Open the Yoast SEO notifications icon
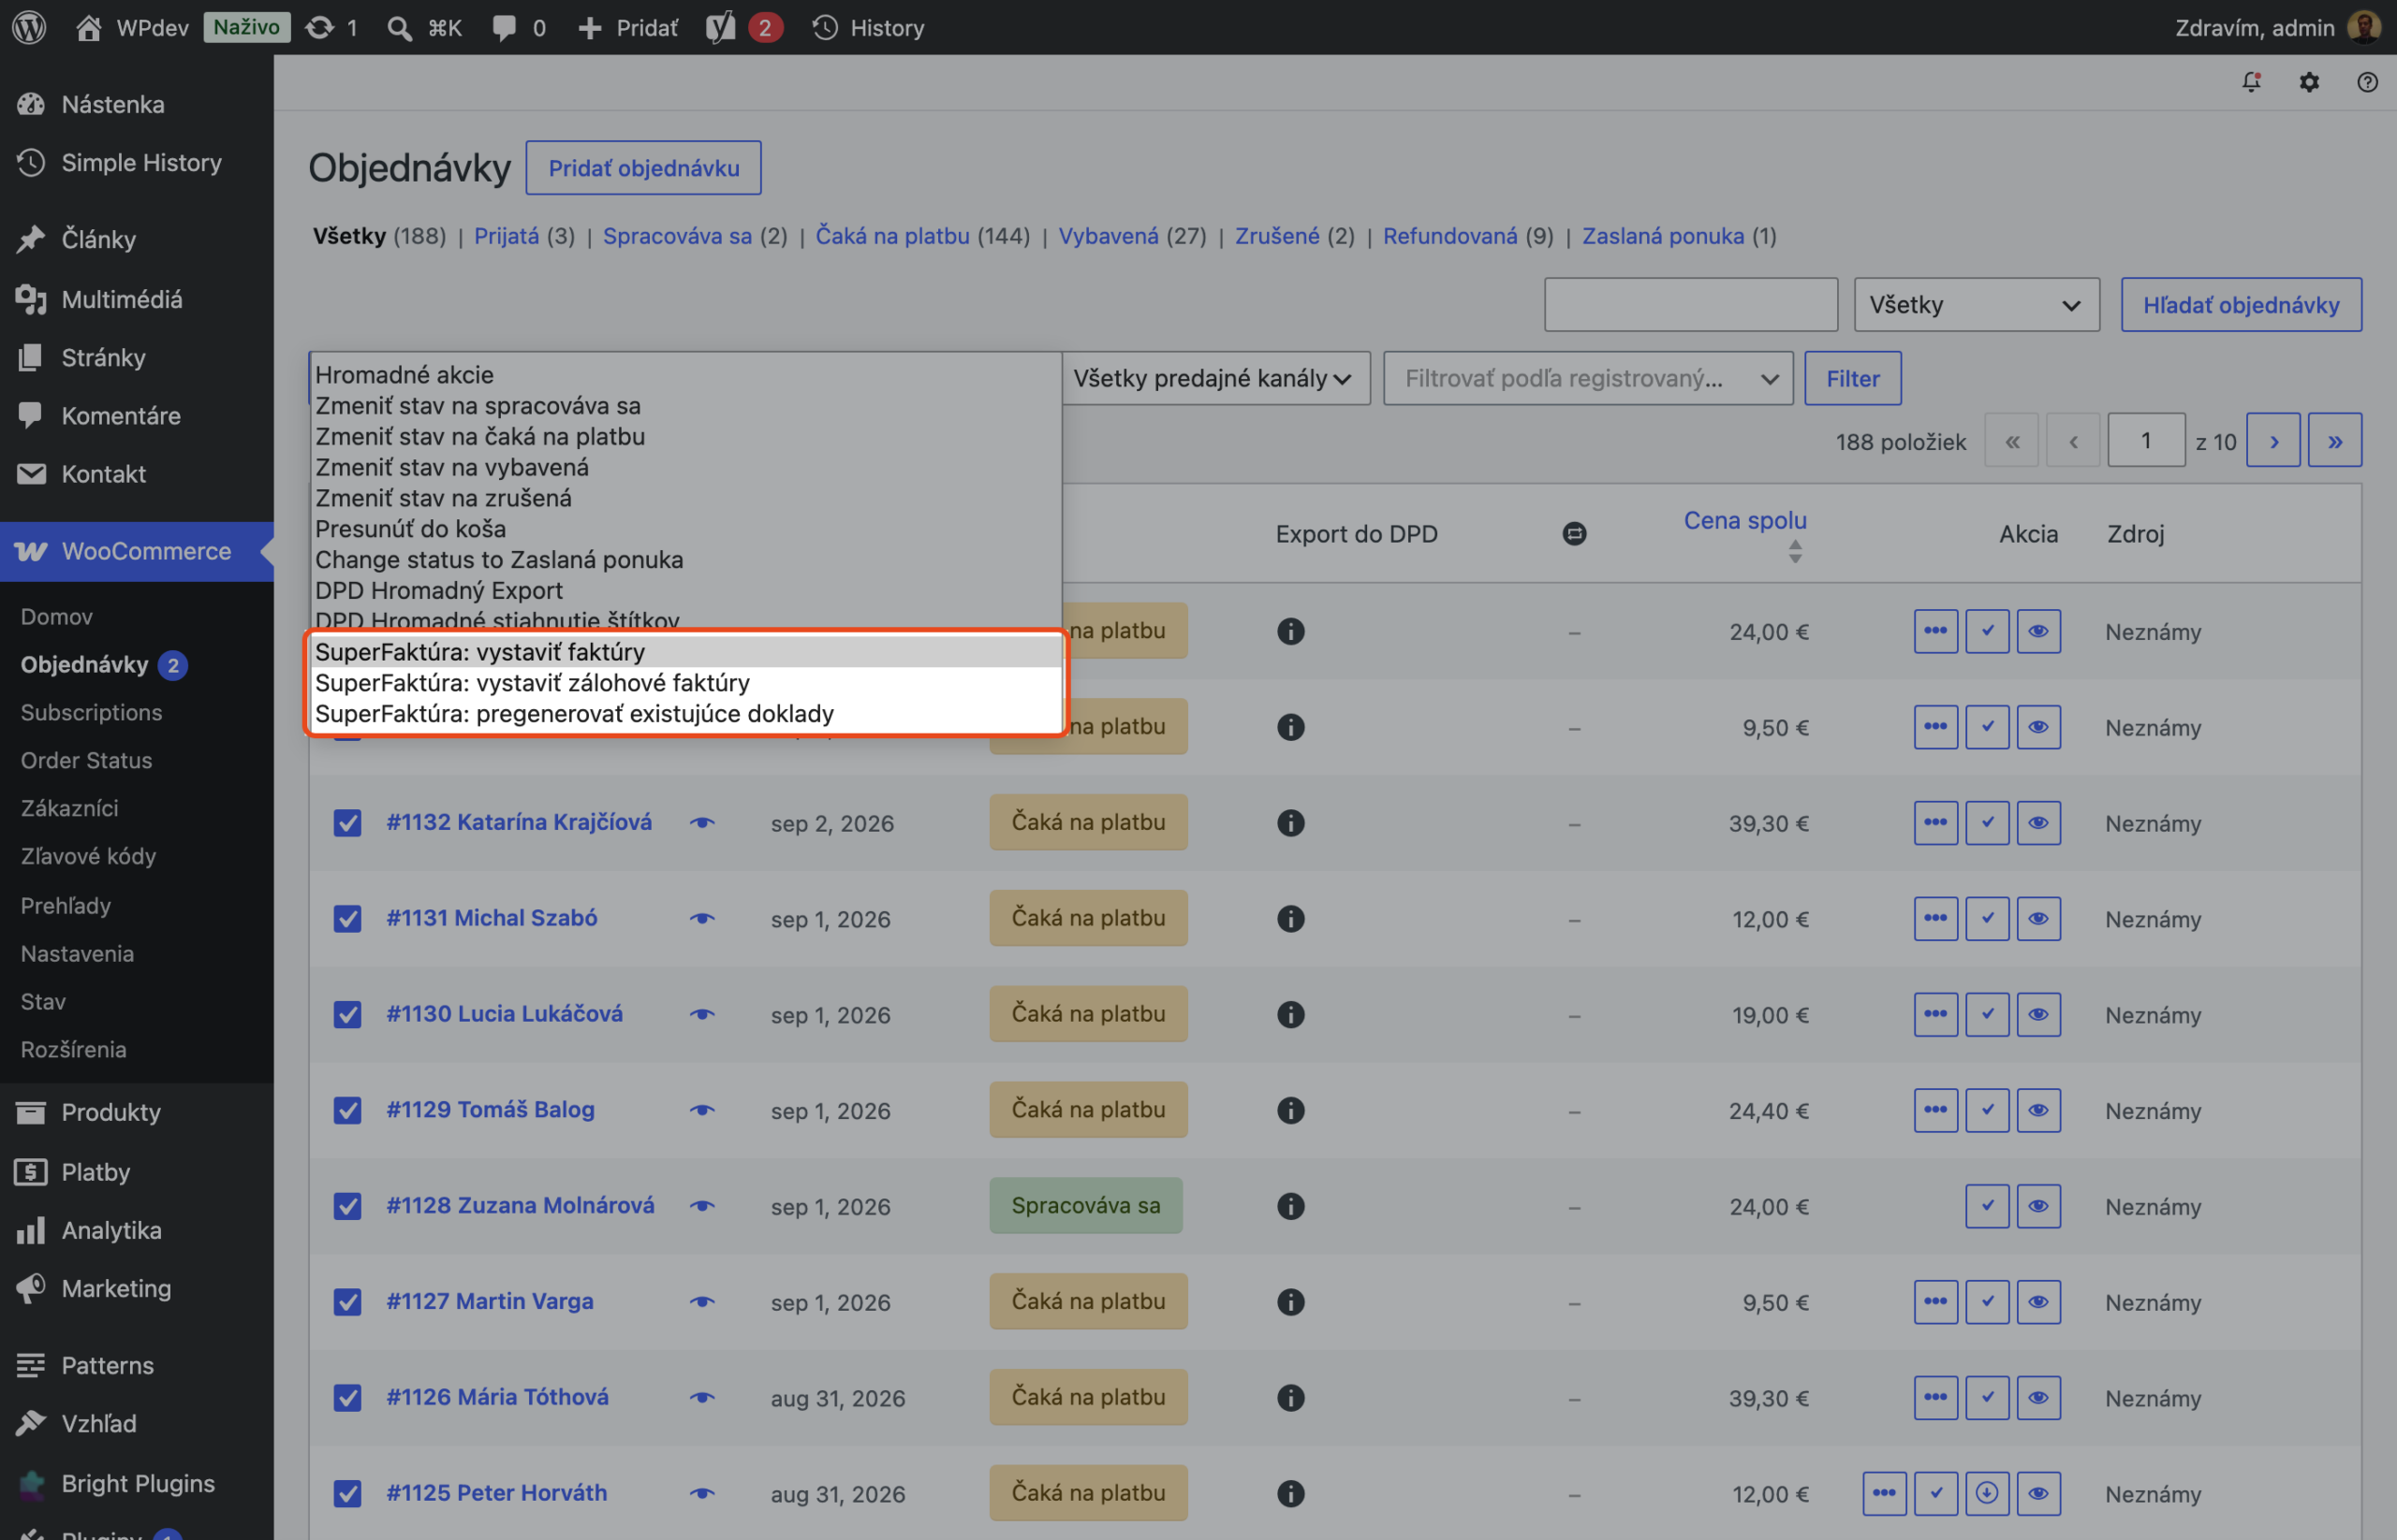Viewport: 2397px width, 1540px height. [x=743, y=27]
